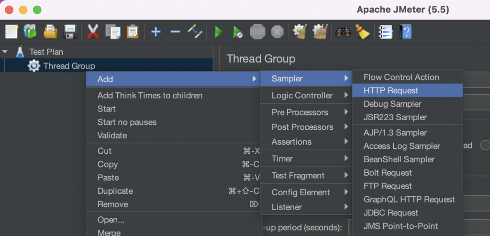The image size is (490, 236).
Task: Select the Thread Group tree node
Action: [69, 66]
